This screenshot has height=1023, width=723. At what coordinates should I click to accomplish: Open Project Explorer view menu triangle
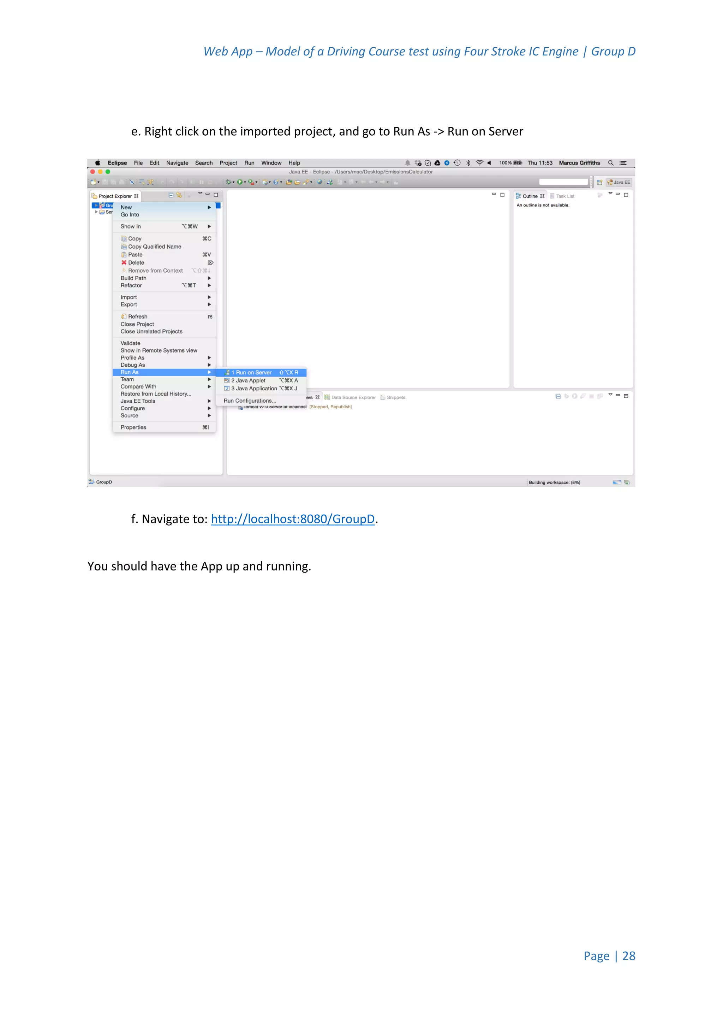[x=200, y=194]
